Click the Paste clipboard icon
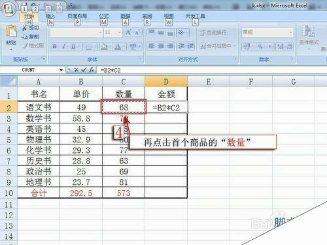The width and height of the screenshot is (327, 245). coord(11,31)
